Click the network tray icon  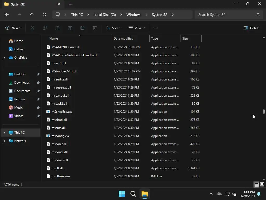[228, 194]
